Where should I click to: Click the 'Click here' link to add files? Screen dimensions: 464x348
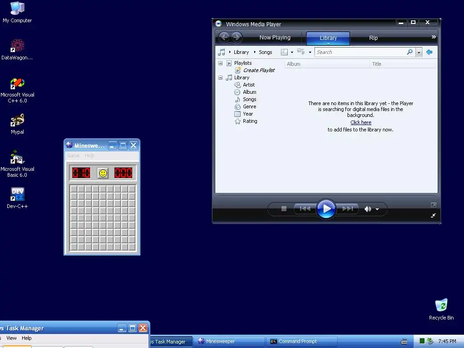(361, 122)
